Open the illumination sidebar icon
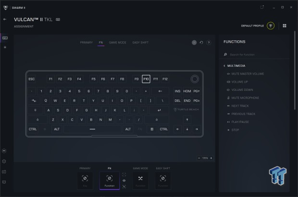The height and width of the screenshot is (197, 298). point(5,47)
